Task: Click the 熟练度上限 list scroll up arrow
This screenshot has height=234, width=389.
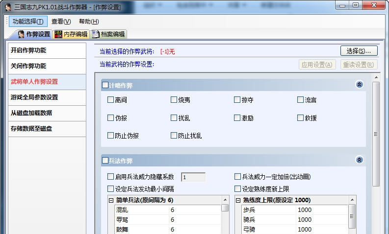Action: (x=352, y=200)
